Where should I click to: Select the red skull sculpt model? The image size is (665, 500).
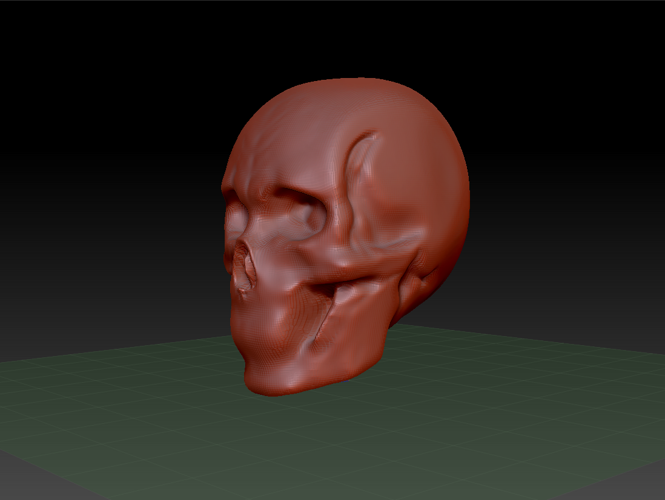tap(346, 237)
